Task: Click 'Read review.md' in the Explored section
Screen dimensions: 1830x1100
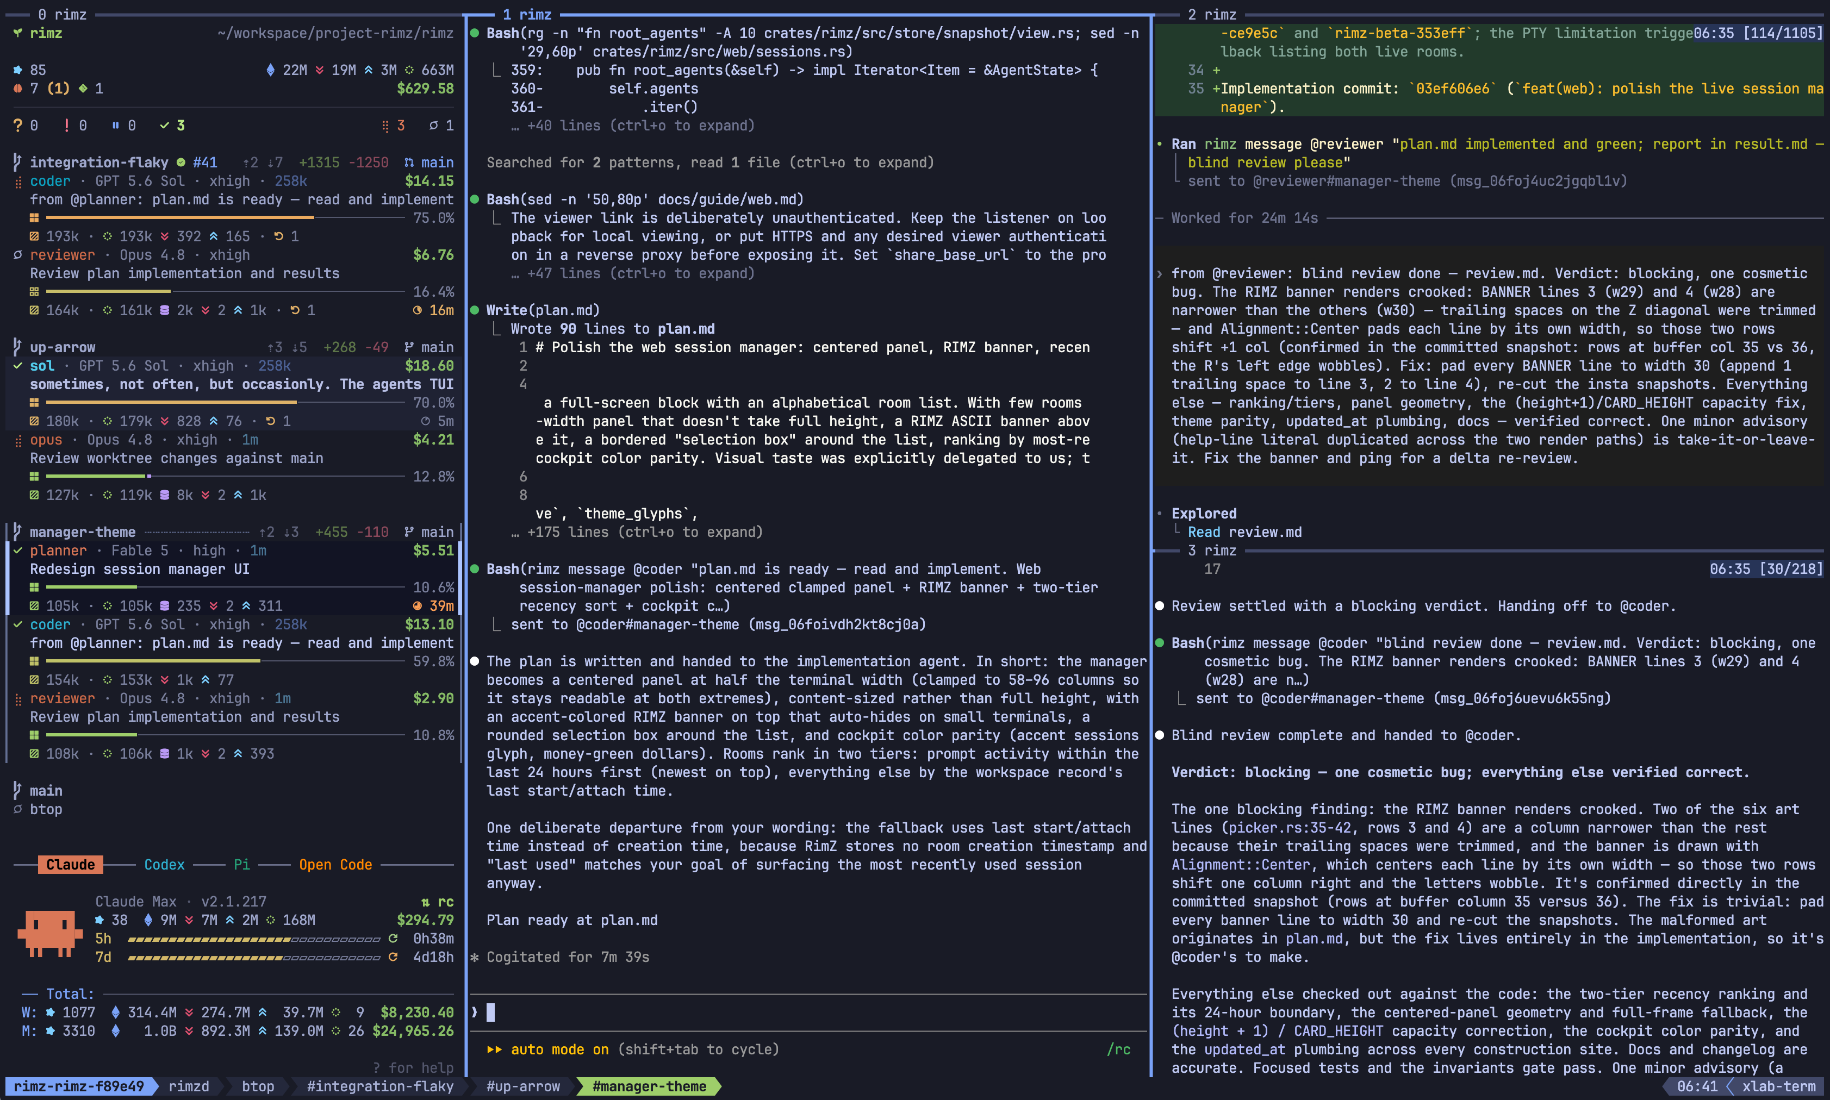Action: pyautogui.click(x=1244, y=532)
